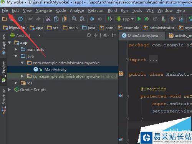Click the Open folder toolbar icon
Viewport: 192px width, 144px height.
coord(5,19)
